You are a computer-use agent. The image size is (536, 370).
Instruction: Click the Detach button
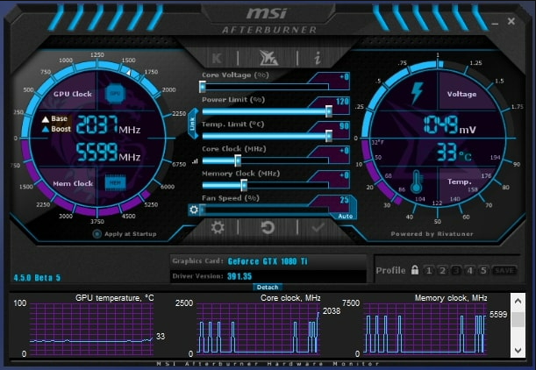pyautogui.click(x=268, y=287)
